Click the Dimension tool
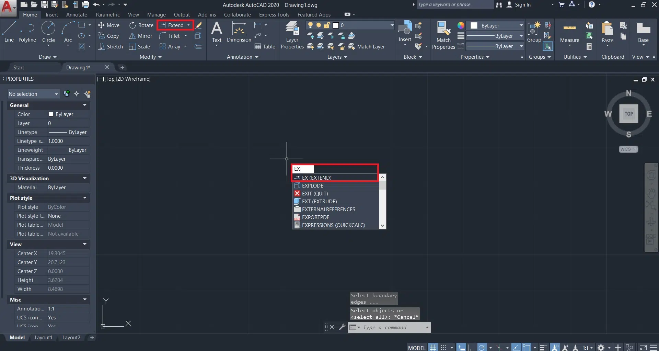 click(x=239, y=32)
